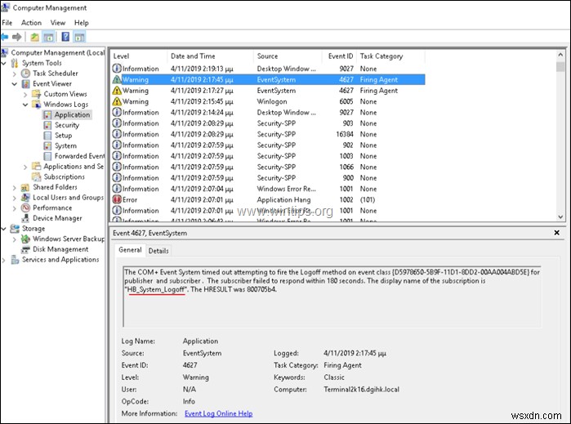Image resolution: width=571 pixels, height=424 pixels.
Task: Click the Task Scheduler clock icon
Action: tap(25, 74)
